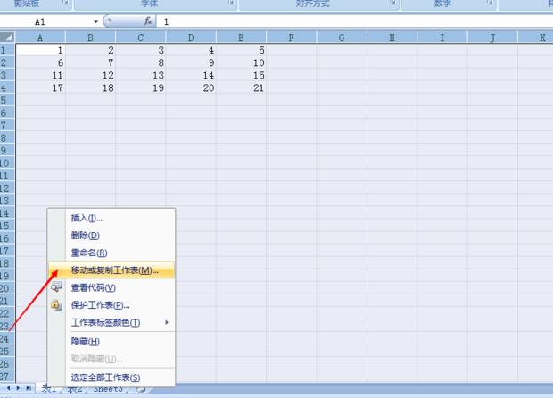Expand the 工作表标签颜色 submenu arrow
Image resolution: width=553 pixels, height=398 pixels.
167,322
